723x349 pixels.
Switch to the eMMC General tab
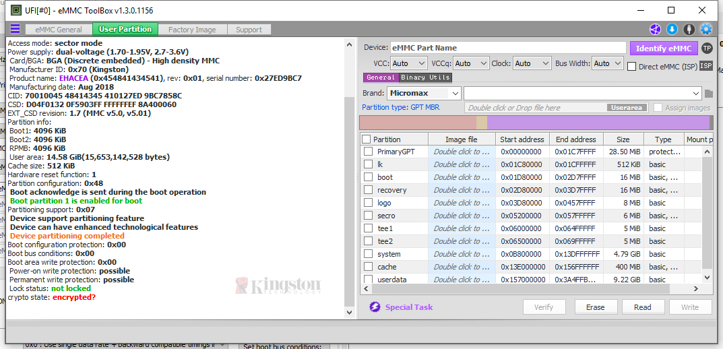pyautogui.click(x=59, y=30)
